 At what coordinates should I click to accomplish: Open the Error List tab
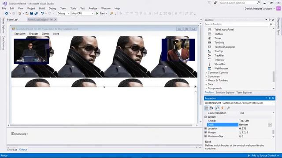tap(12, 150)
